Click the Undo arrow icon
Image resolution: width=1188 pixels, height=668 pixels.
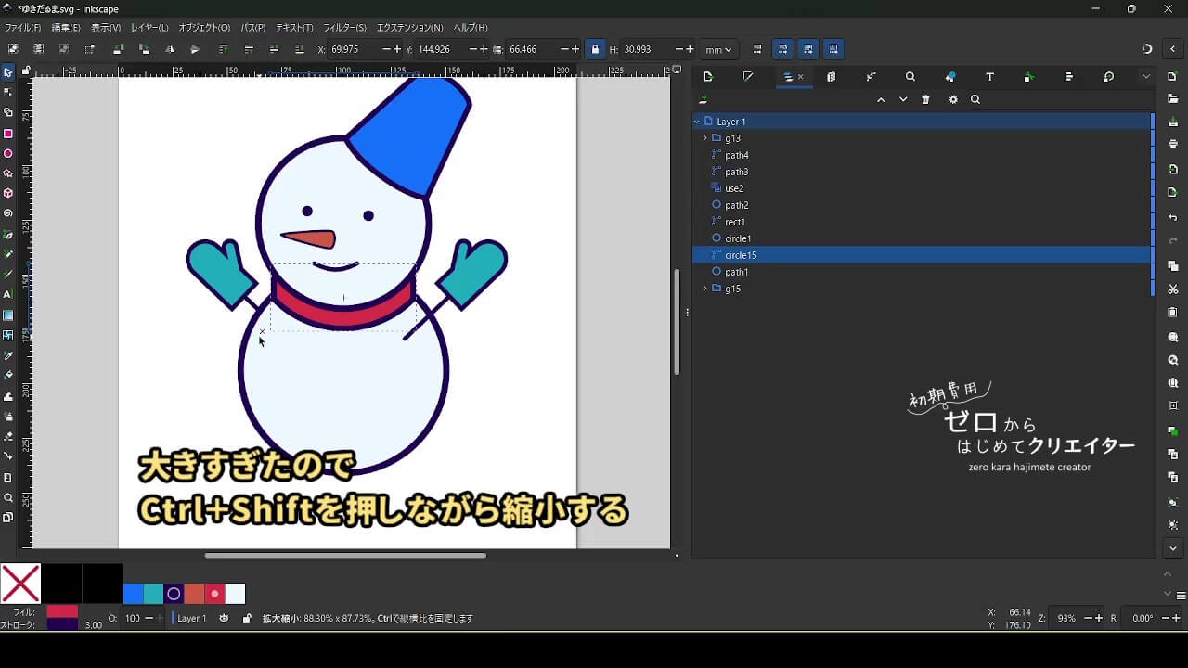pos(1173,218)
